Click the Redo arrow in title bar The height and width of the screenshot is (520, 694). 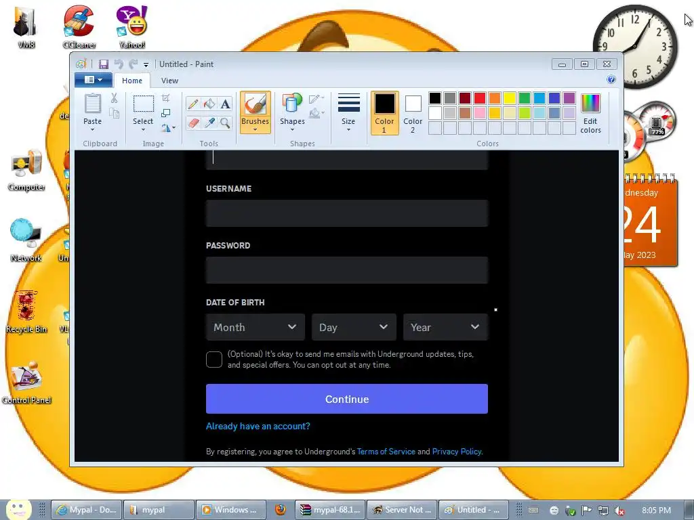[x=133, y=64]
